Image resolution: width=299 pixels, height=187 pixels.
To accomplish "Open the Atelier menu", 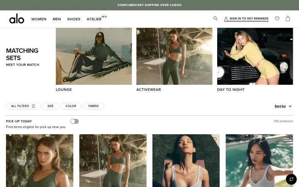I will tap(94, 19).
